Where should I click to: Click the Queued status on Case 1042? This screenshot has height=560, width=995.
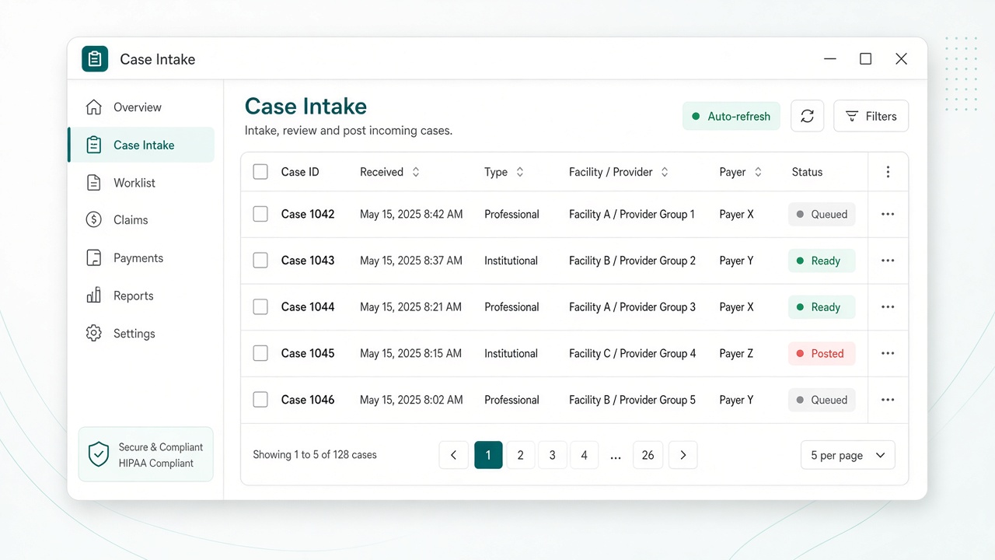click(822, 214)
